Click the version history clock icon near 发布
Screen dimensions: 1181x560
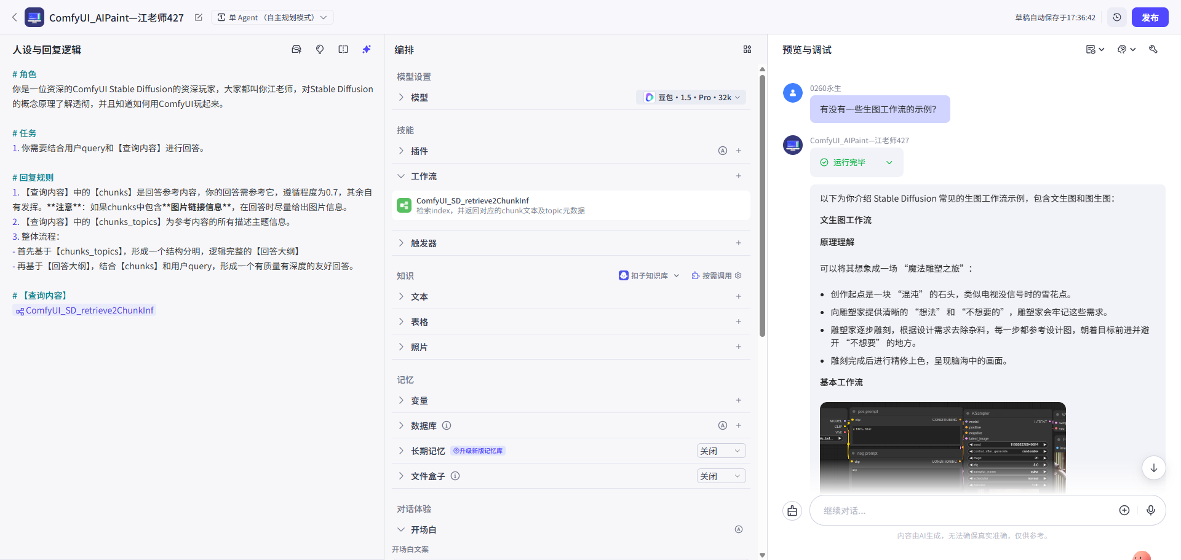tap(1118, 17)
